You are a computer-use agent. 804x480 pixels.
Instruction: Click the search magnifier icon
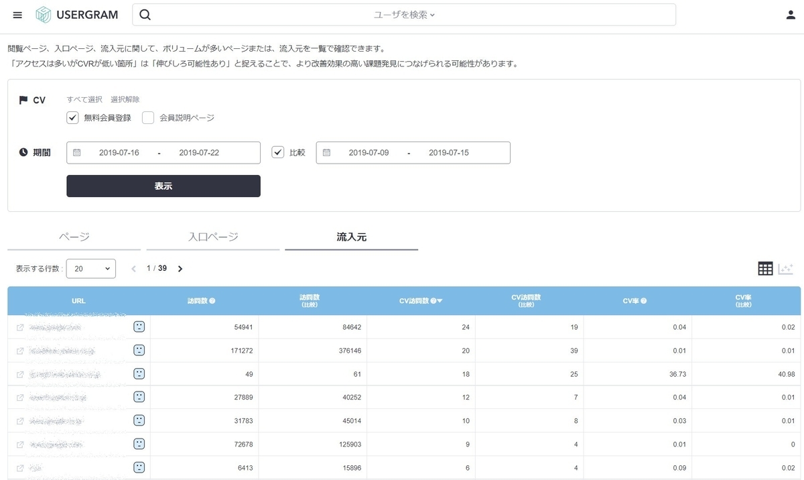coord(145,15)
